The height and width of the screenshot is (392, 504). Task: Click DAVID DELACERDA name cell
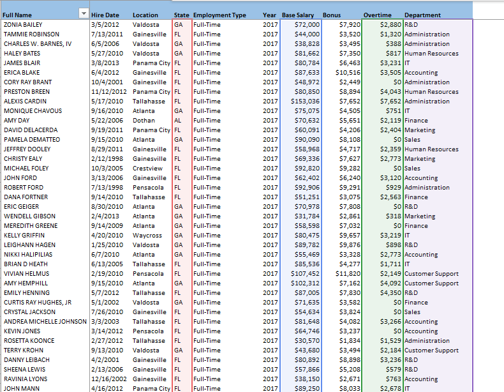(x=31, y=130)
